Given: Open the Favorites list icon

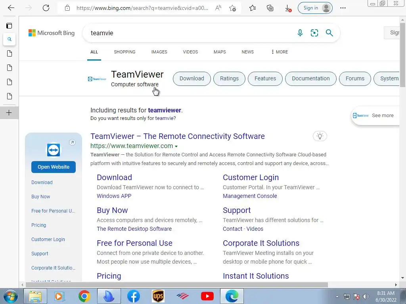Looking at the screenshot, I should (x=253, y=8).
